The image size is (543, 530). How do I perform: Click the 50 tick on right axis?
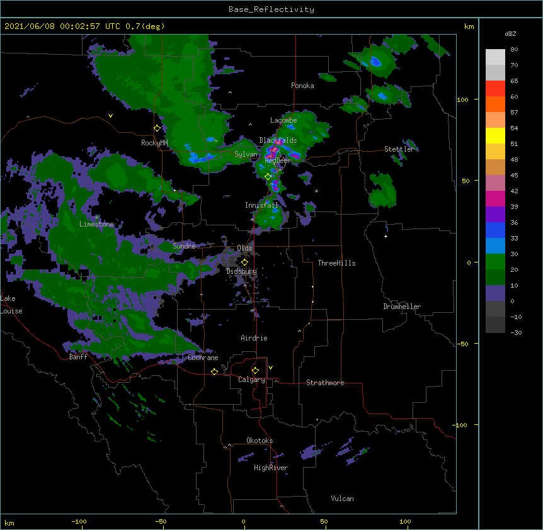coord(466,181)
